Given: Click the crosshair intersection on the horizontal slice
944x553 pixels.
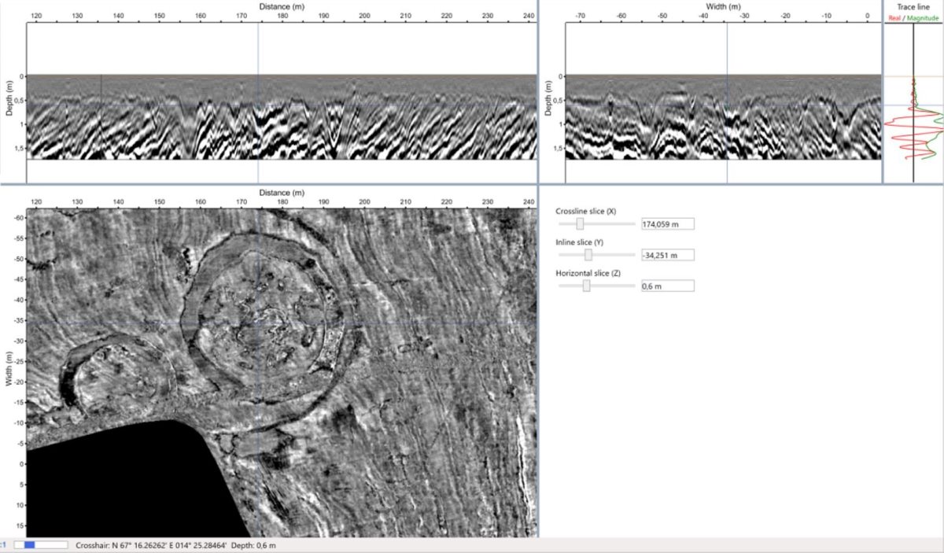Looking at the screenshot, I should pyautogui.click(x=258, y=323).
